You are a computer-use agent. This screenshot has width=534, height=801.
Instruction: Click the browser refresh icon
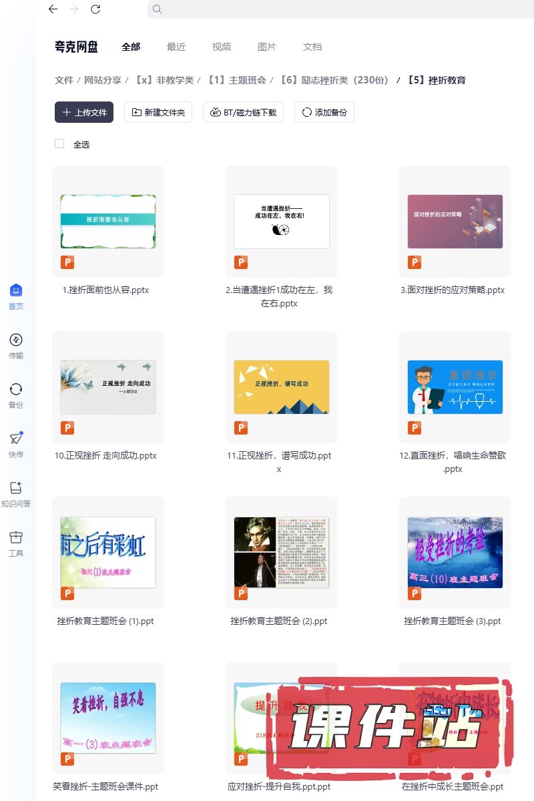(95, 9)
